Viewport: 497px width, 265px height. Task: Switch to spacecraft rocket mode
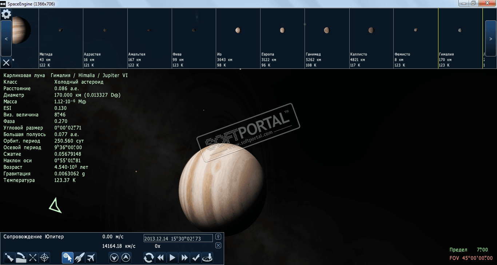pos(79,258)
